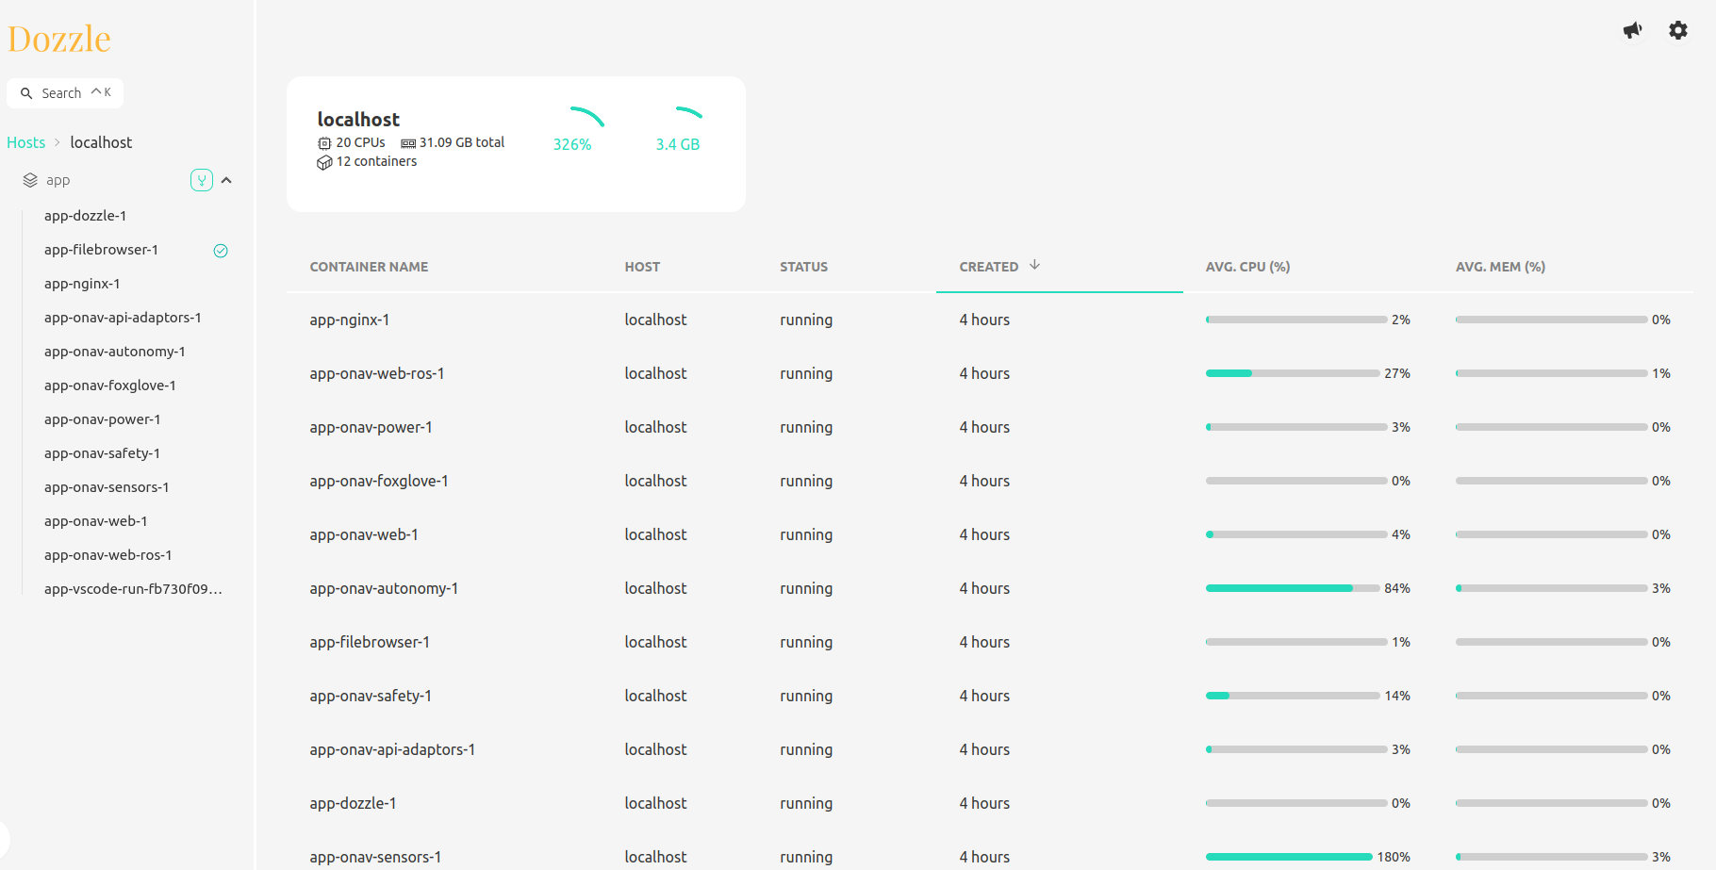Click the app stack layers icon
Viewport: 1716px width, 870px height.
(30, 180)
